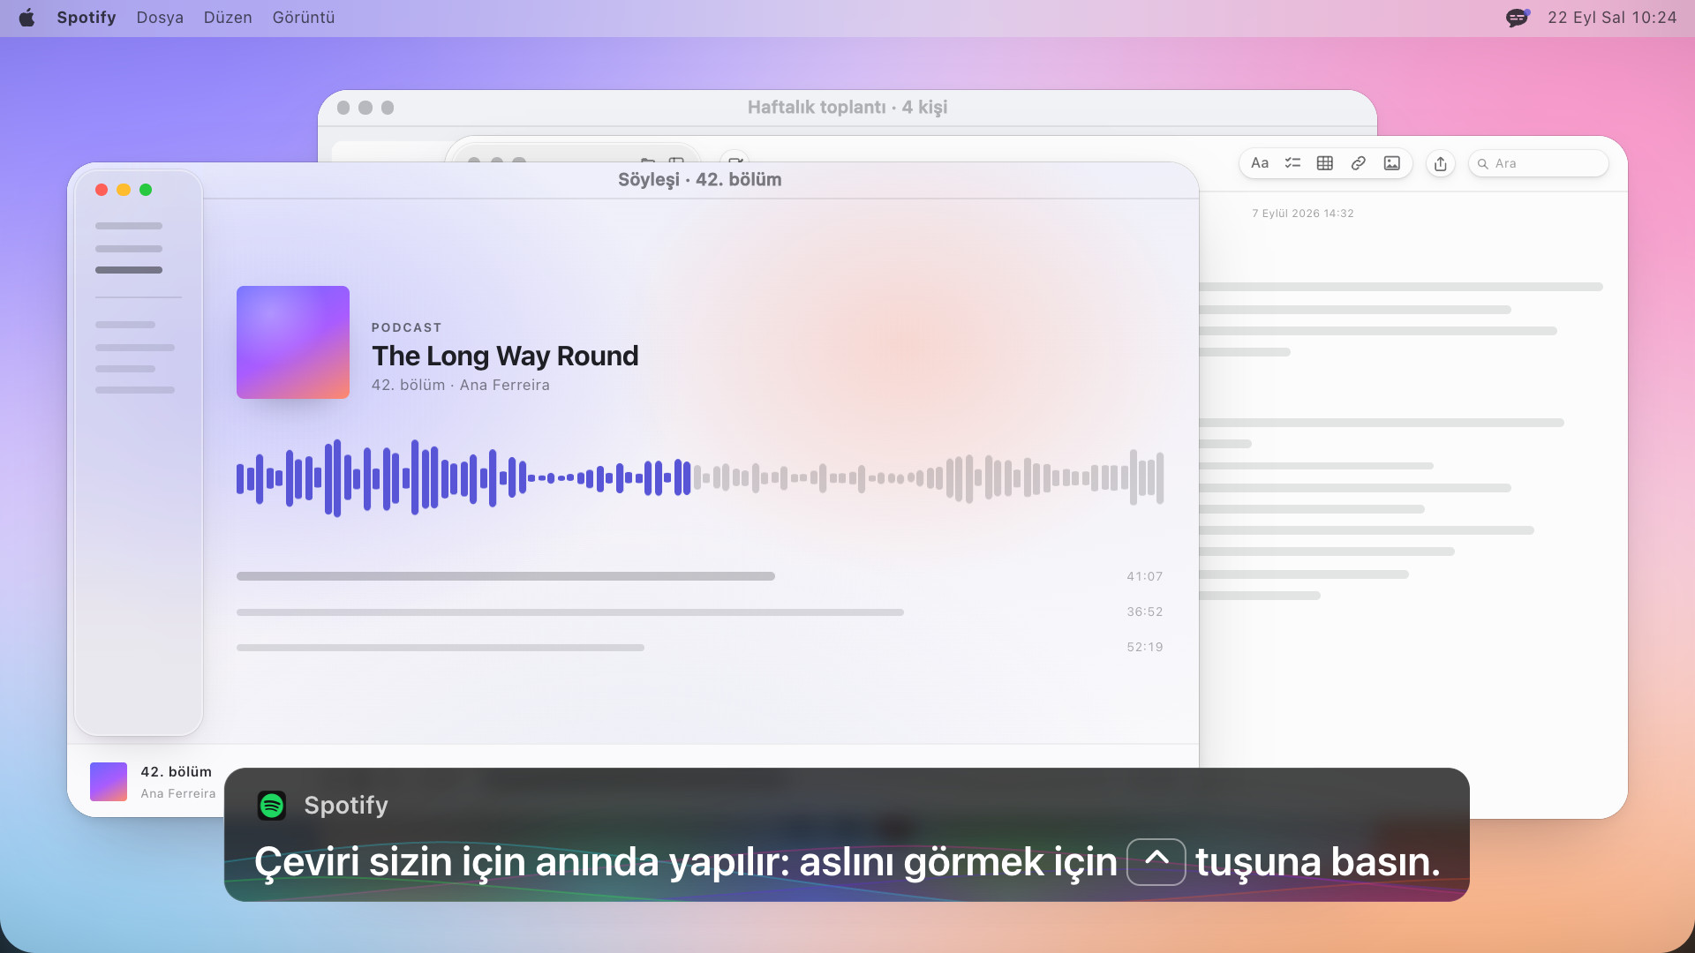The height and width of the screenshot is (953, 1695).
Task: Click the chat bubble menu bar icon
Action: pyautogui.click(x=1518, y=18)
